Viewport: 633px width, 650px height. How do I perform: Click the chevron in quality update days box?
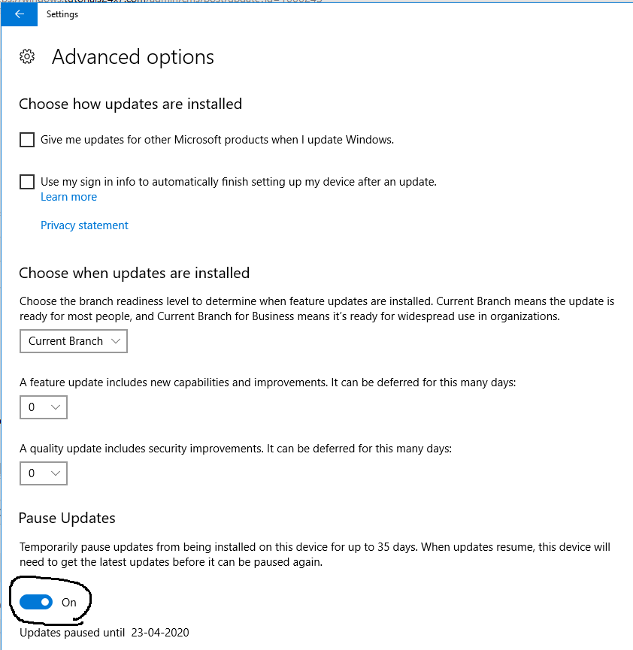(x=56, y=473)
